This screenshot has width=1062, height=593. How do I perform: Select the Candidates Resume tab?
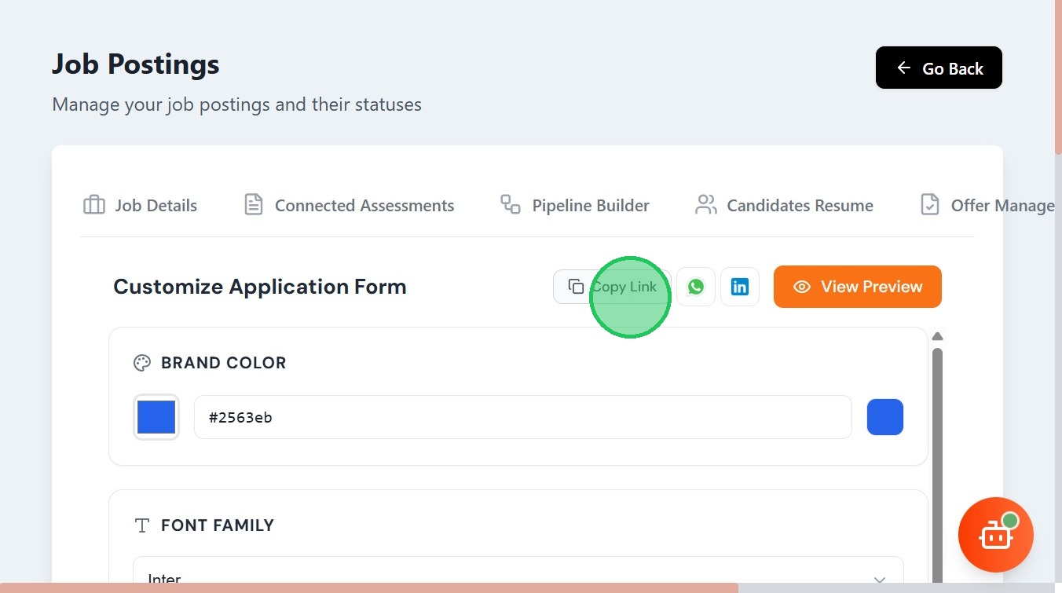tap(785, 206)
